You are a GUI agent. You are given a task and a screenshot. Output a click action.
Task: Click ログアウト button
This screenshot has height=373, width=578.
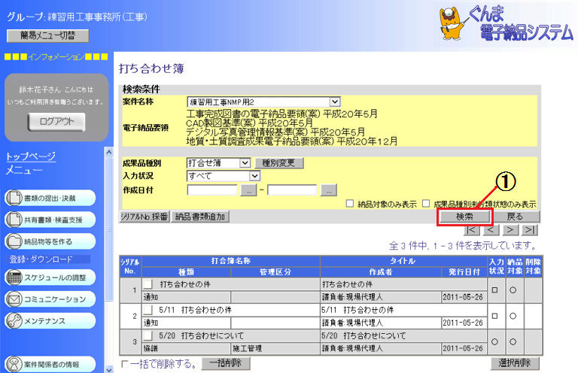56,122
